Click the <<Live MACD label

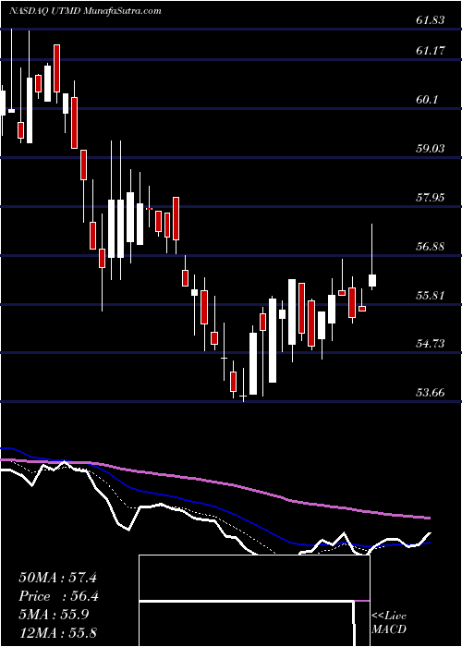[389, 623]
